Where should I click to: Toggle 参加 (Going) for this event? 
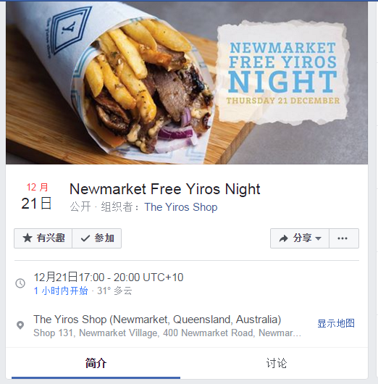tap(97, 238)
